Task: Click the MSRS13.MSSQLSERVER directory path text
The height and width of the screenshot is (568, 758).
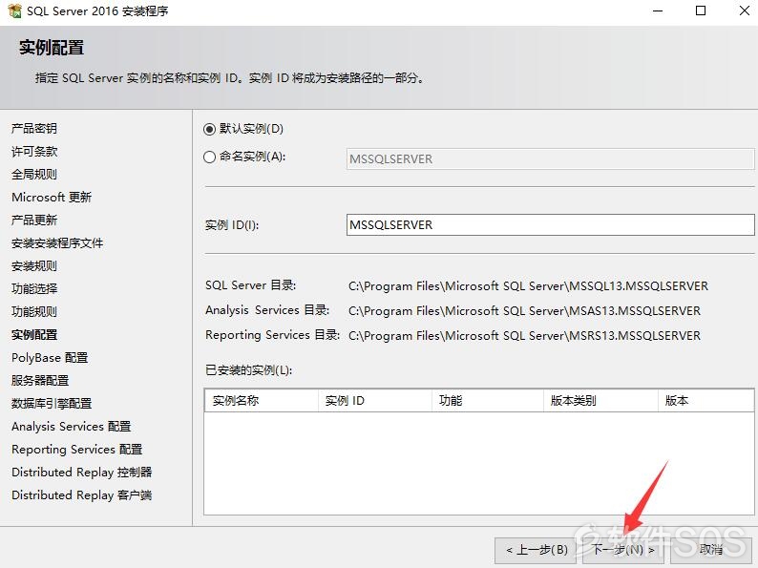Action: 524,335
